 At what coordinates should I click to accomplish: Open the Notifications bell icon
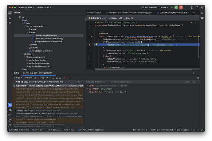pos(202,13)
